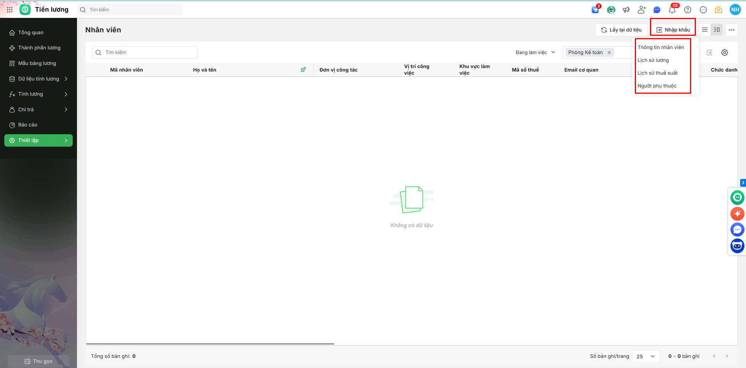This screenshot has width=746, height=368.
Task: Collapse sidebar with Thu gọn button
Action: coord(38,361)
